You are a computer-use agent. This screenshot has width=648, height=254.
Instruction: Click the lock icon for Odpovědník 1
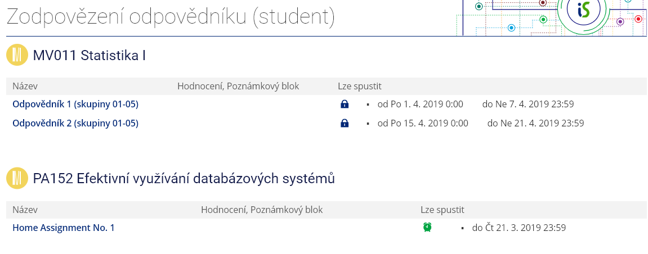point(345,104)
